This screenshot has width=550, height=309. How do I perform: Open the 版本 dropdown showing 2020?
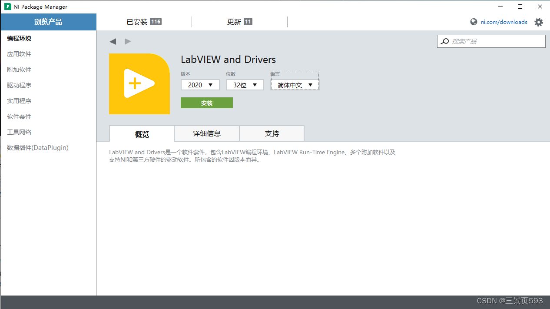pos(200,85)
